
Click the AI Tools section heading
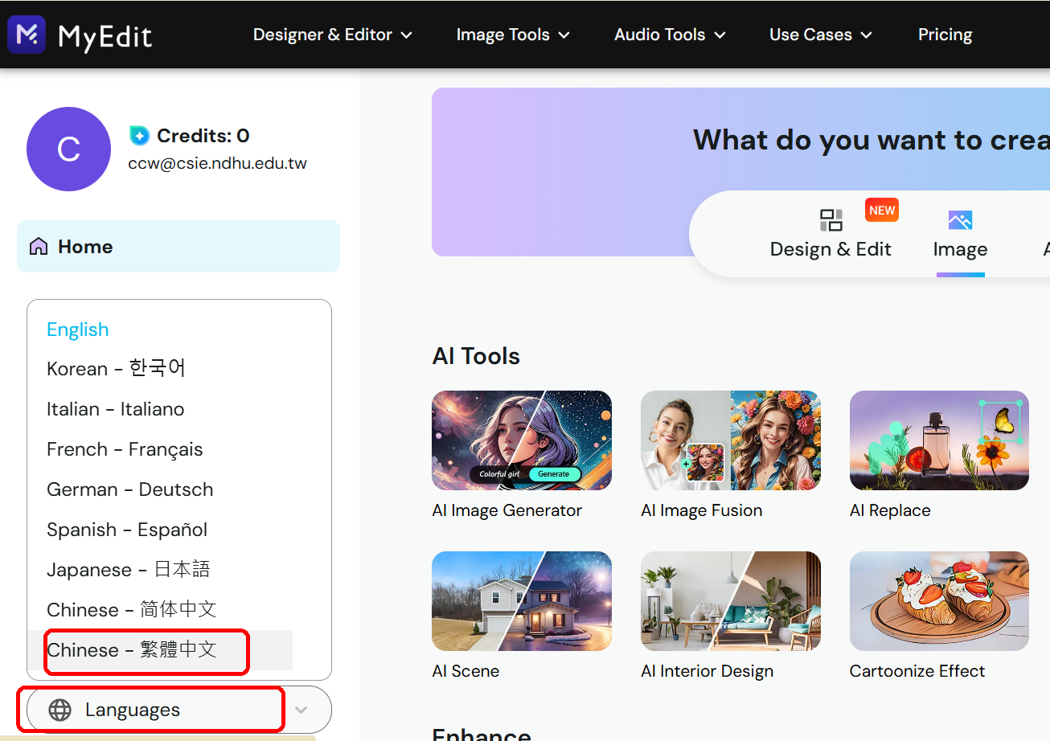coord(476,356)
